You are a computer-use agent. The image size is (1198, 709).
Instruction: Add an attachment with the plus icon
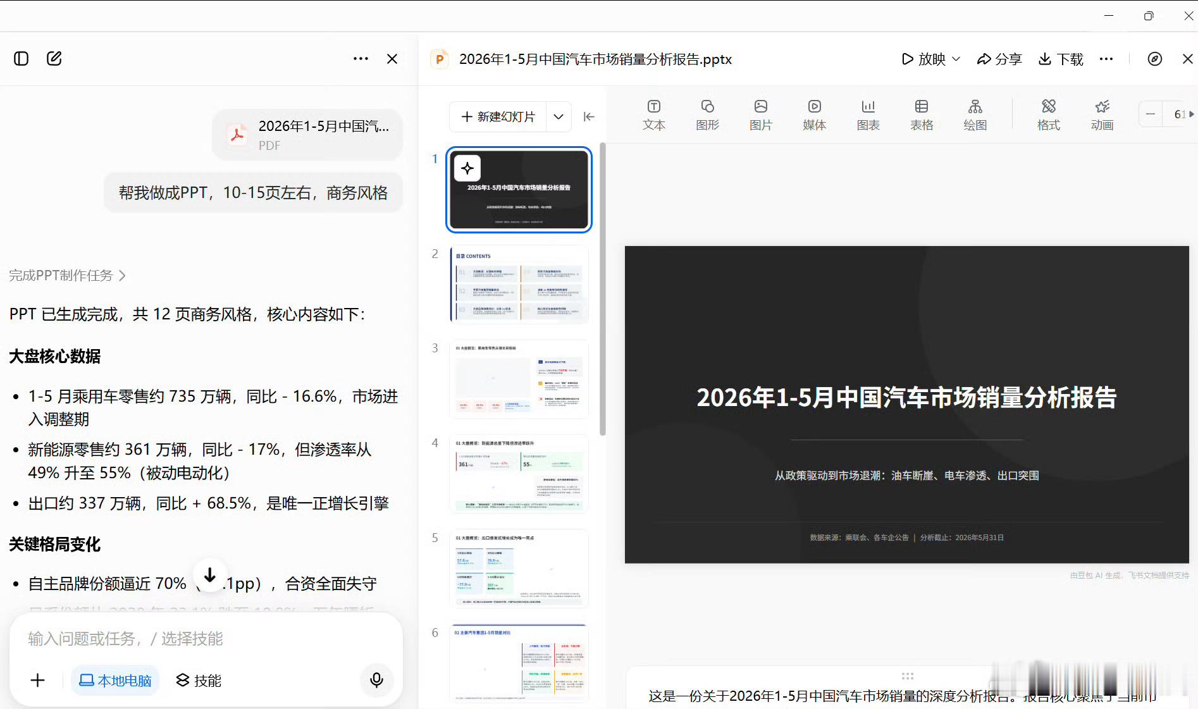[38, 680]
